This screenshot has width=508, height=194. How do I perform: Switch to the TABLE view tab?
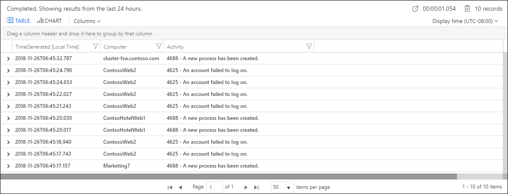[x=19, y=21]
